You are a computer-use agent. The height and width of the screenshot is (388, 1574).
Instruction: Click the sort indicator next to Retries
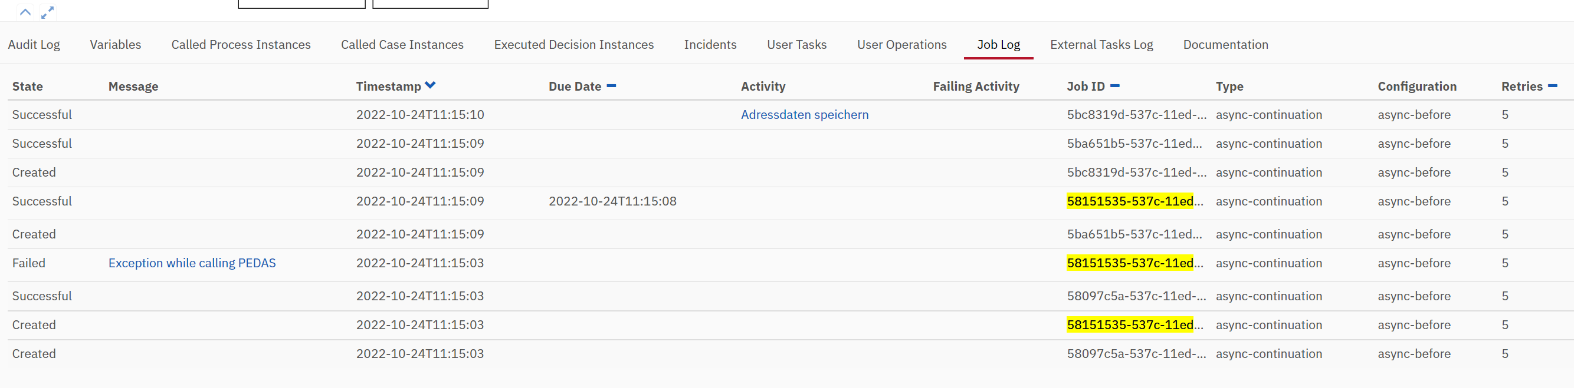click(x=1553, y=86)
